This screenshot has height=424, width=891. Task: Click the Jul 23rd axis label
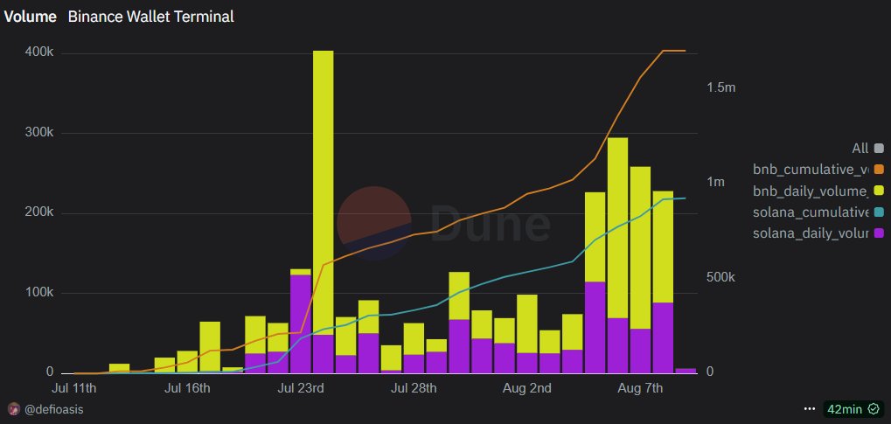[x=301, y=389]
